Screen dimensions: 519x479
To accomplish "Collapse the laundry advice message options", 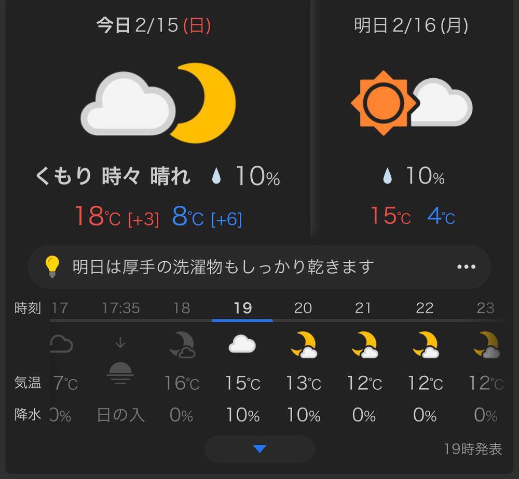I will [x=466, y=266].
